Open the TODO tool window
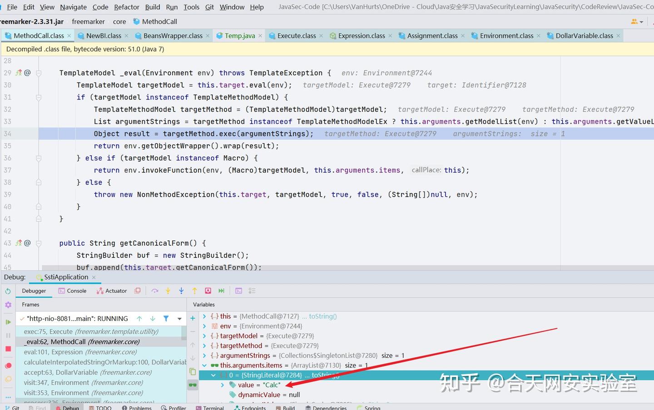This screenshot has height=410, width=654. pos(101,407)
